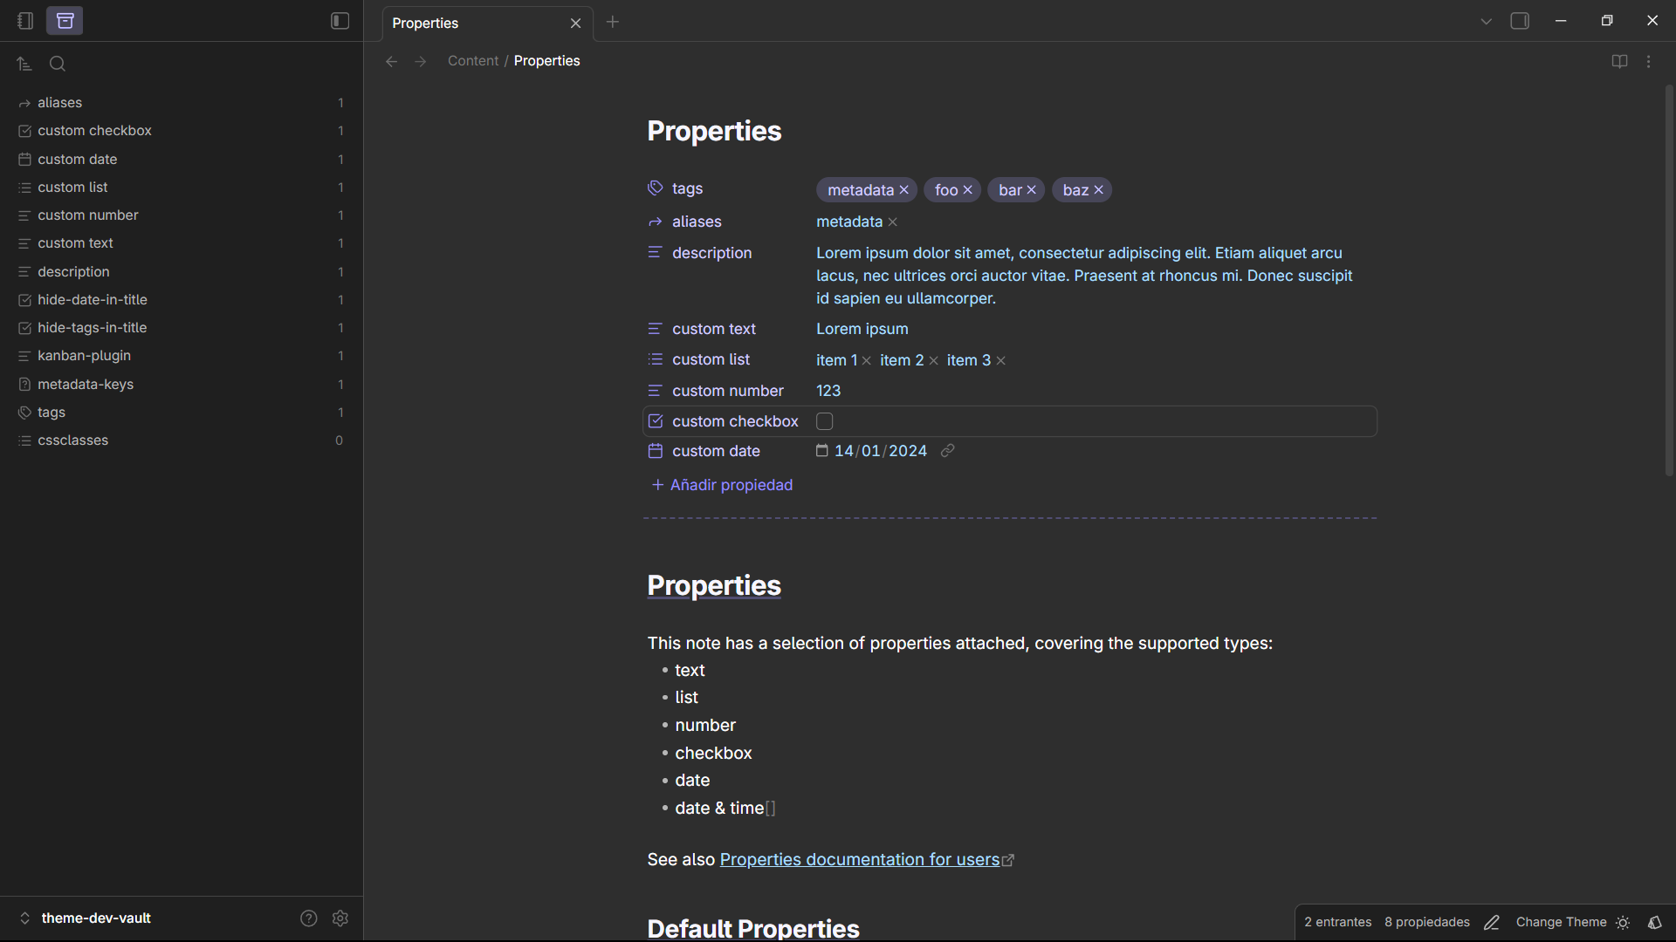
Task: Edit the custom number value 123
Action: pos(828,391)
